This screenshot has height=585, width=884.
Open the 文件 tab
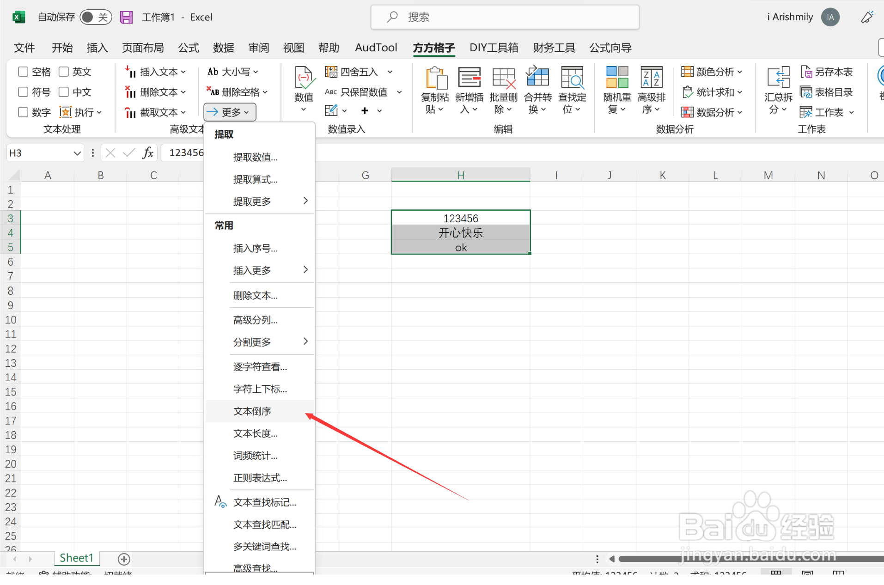pyautogui.click(x=24, y=48)
